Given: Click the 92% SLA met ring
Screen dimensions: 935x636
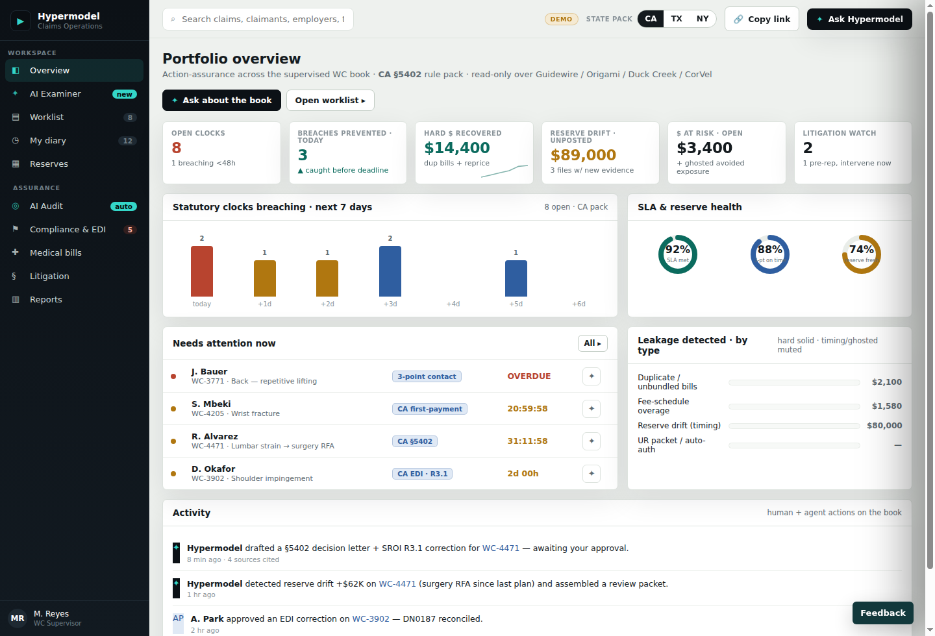Looking at the screenshot, I should click(x=678, y=254).
